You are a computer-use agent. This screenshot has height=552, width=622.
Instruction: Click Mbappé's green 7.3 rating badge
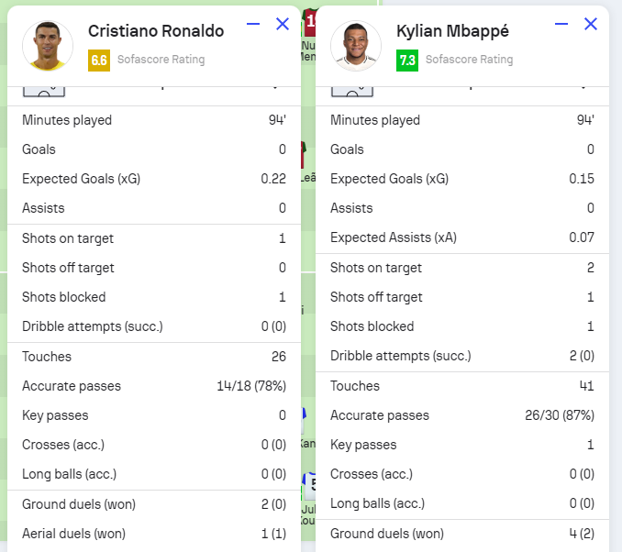pos(407,61)
